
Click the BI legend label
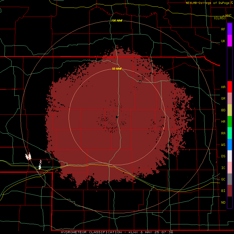(223, 191)
